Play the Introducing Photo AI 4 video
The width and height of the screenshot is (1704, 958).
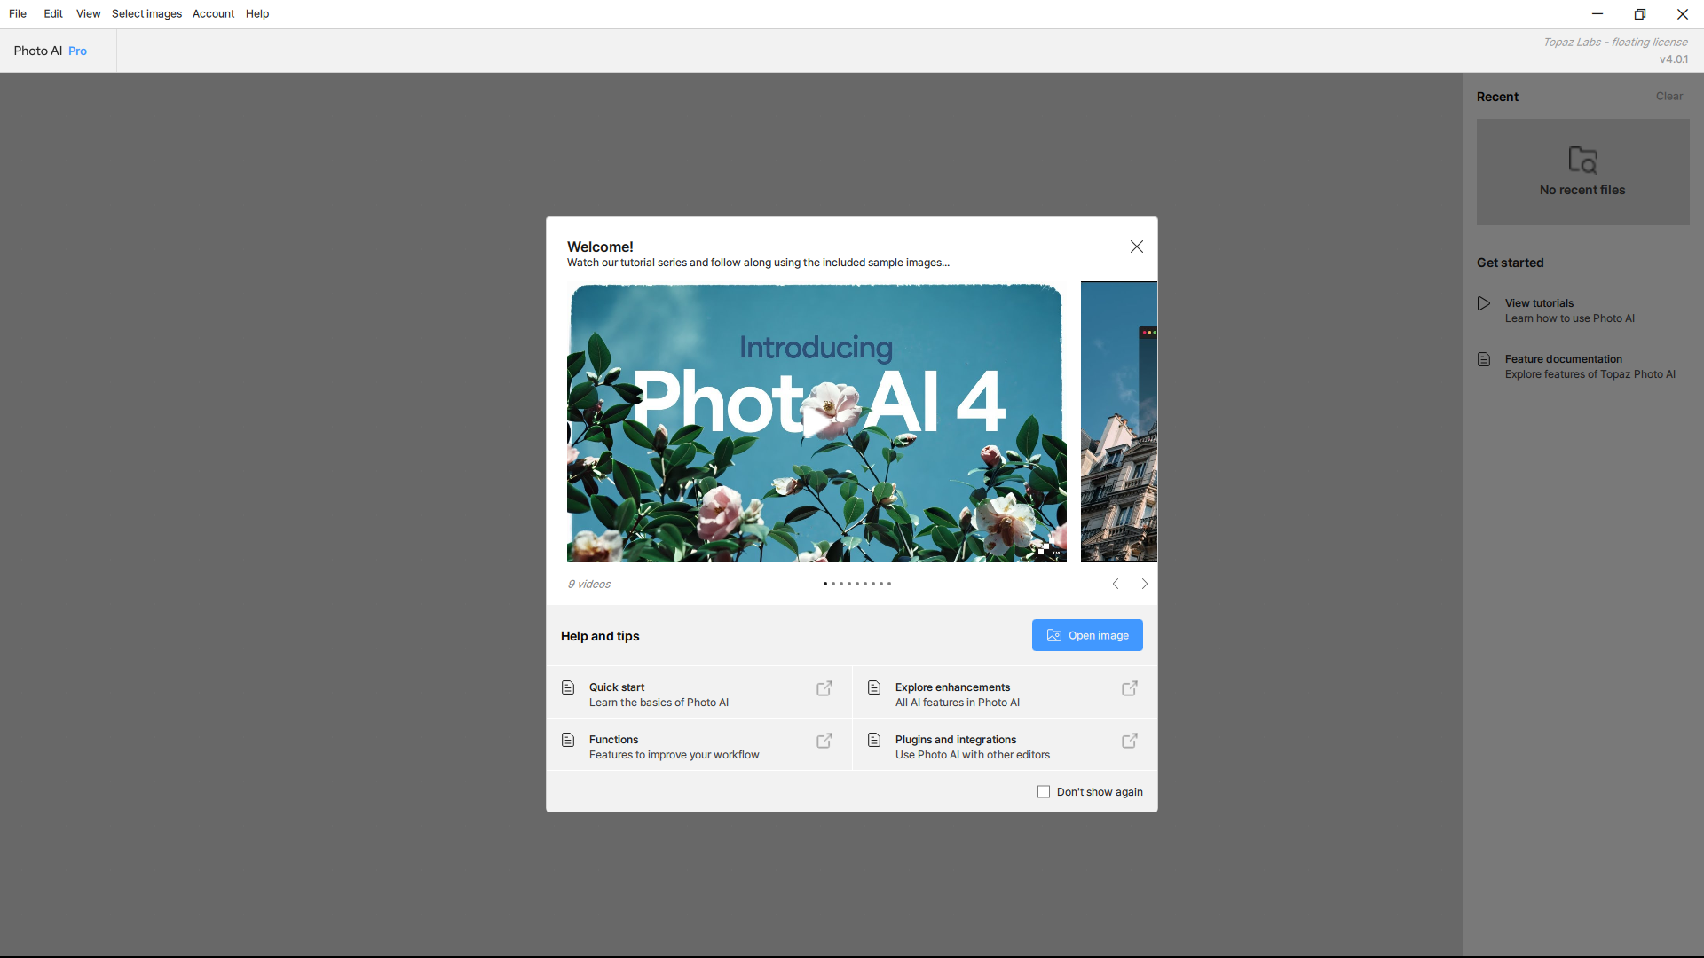point(816,423)
